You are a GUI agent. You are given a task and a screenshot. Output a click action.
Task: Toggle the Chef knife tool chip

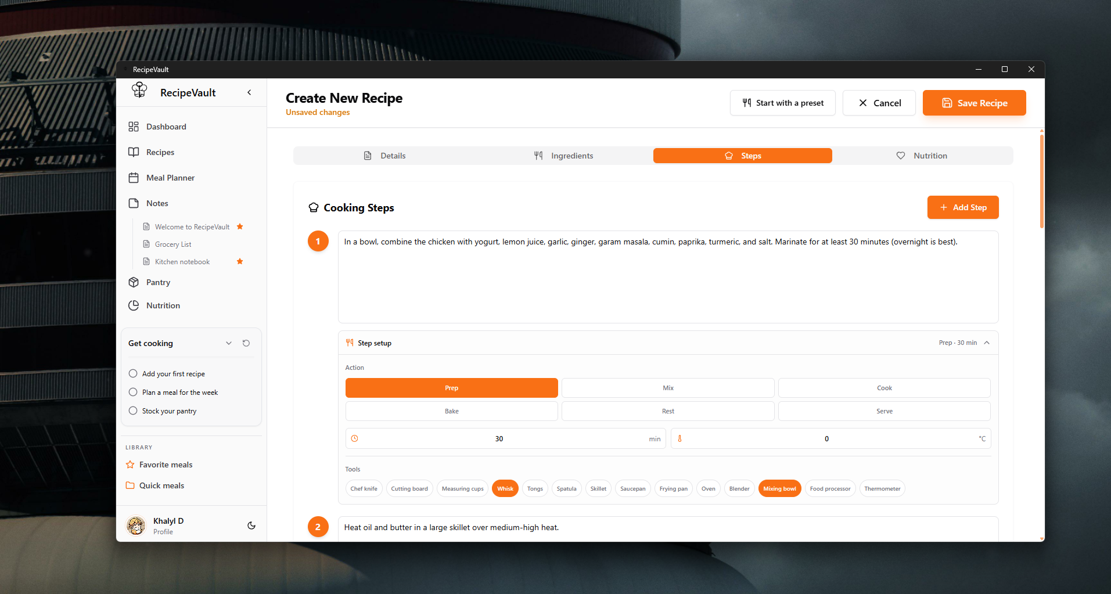point(364,488)
